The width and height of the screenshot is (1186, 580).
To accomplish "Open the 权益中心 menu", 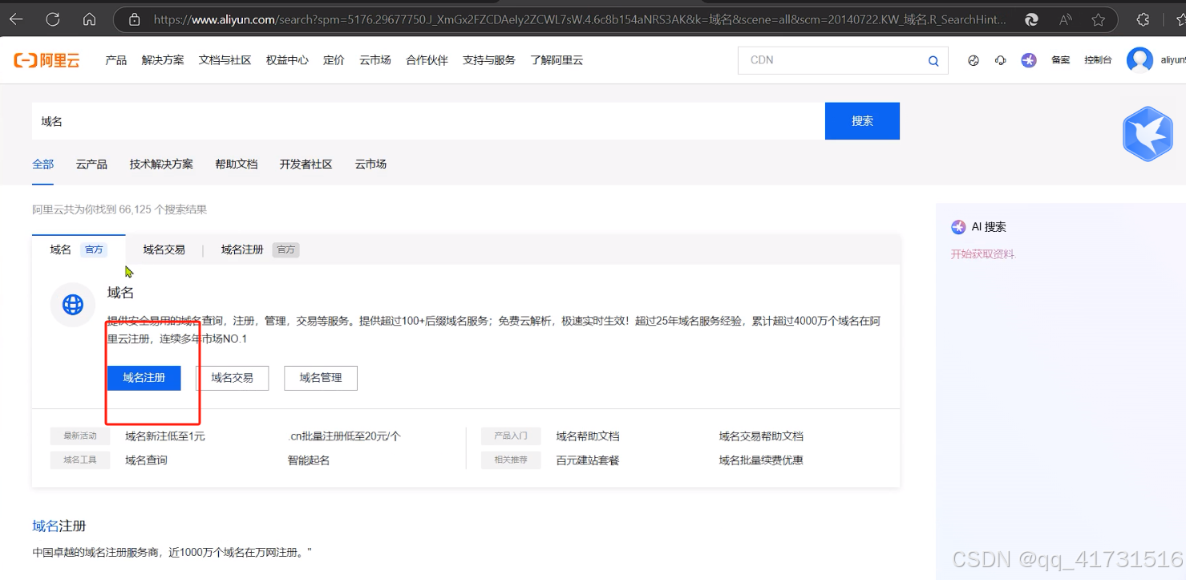I will pyautogui.click(x=287, y=60).
